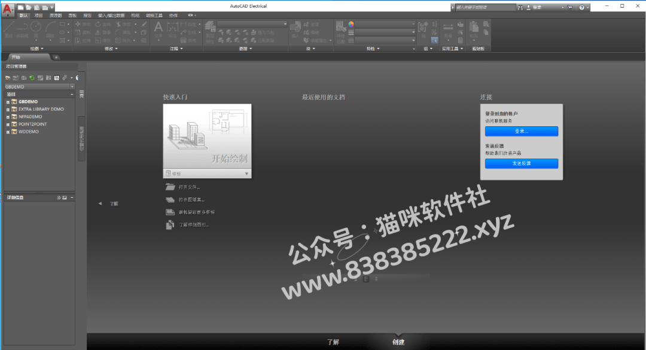Click the Group (组) icon
The height and width of the screenshot is (350, 646).
point(423,30)
